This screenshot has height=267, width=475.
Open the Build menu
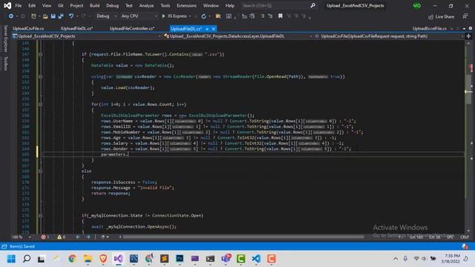coord(94,5)
